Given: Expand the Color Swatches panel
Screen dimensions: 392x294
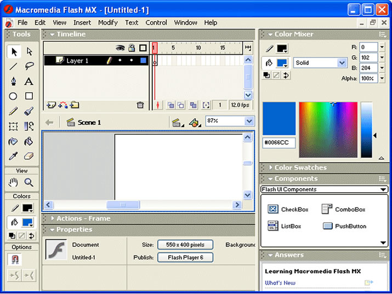Looking at the screenshot, I should click(300, 168).
